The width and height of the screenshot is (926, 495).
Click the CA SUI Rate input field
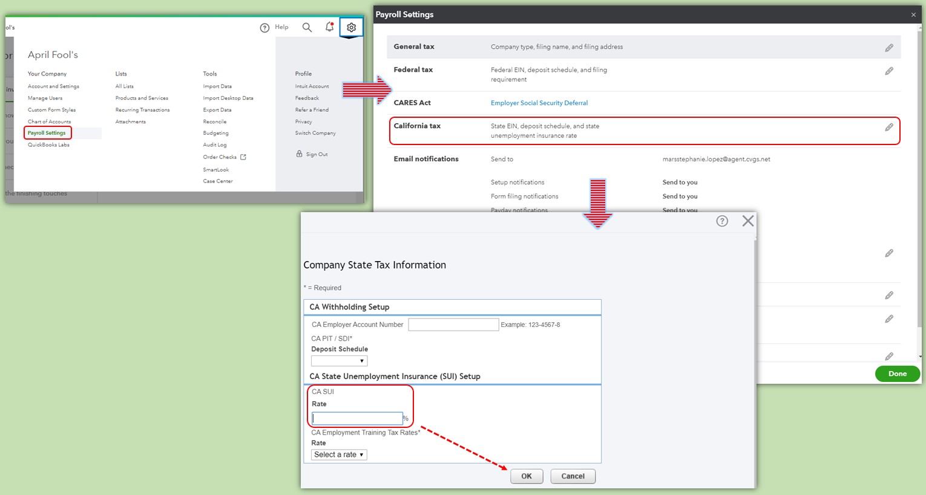[x=358, y=418]
